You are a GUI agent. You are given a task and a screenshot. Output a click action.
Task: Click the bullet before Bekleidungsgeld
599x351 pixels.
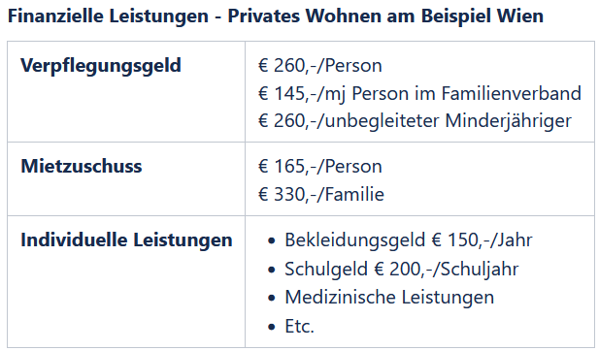click(272, 241)
